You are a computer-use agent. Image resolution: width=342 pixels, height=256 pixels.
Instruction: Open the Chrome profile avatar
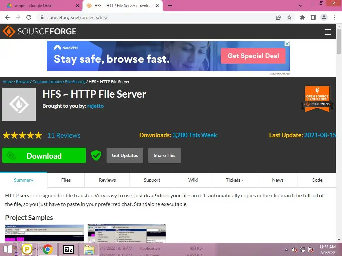(x=324, y=17)
